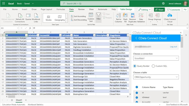Expand the Data Types gallery arrow
Viewport: 189px width, 106px height.
tap(67, 18)
